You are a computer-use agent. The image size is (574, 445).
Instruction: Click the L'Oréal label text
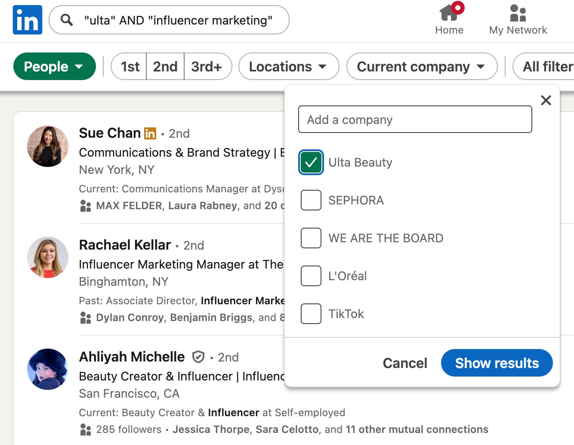point(347,276)
